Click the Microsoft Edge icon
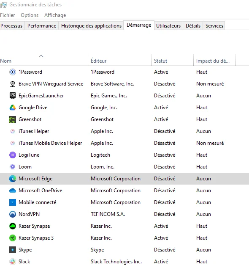 coord(12,179)
